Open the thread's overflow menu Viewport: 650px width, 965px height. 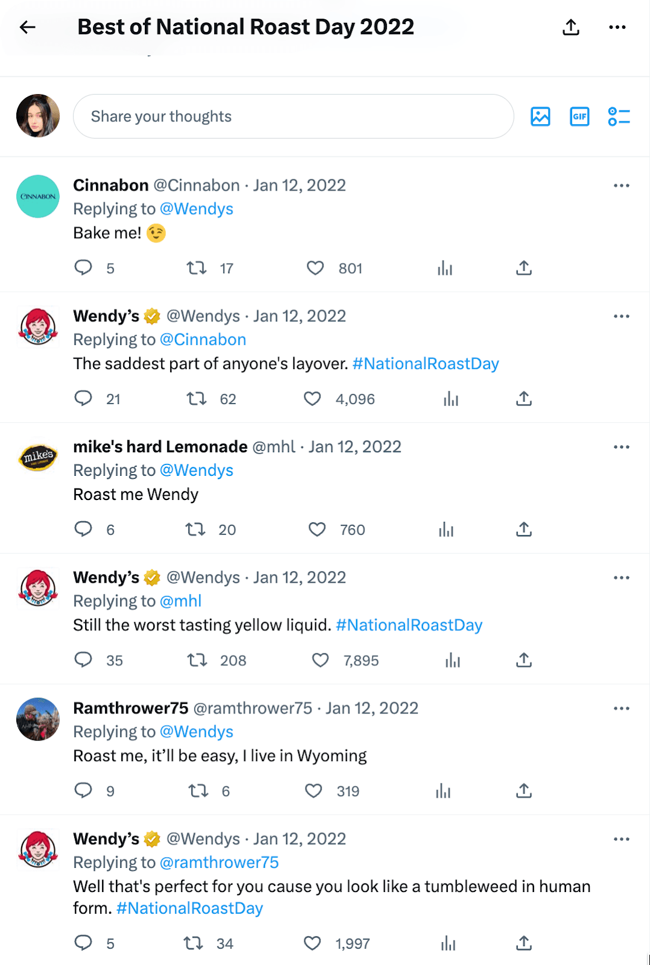617,27
